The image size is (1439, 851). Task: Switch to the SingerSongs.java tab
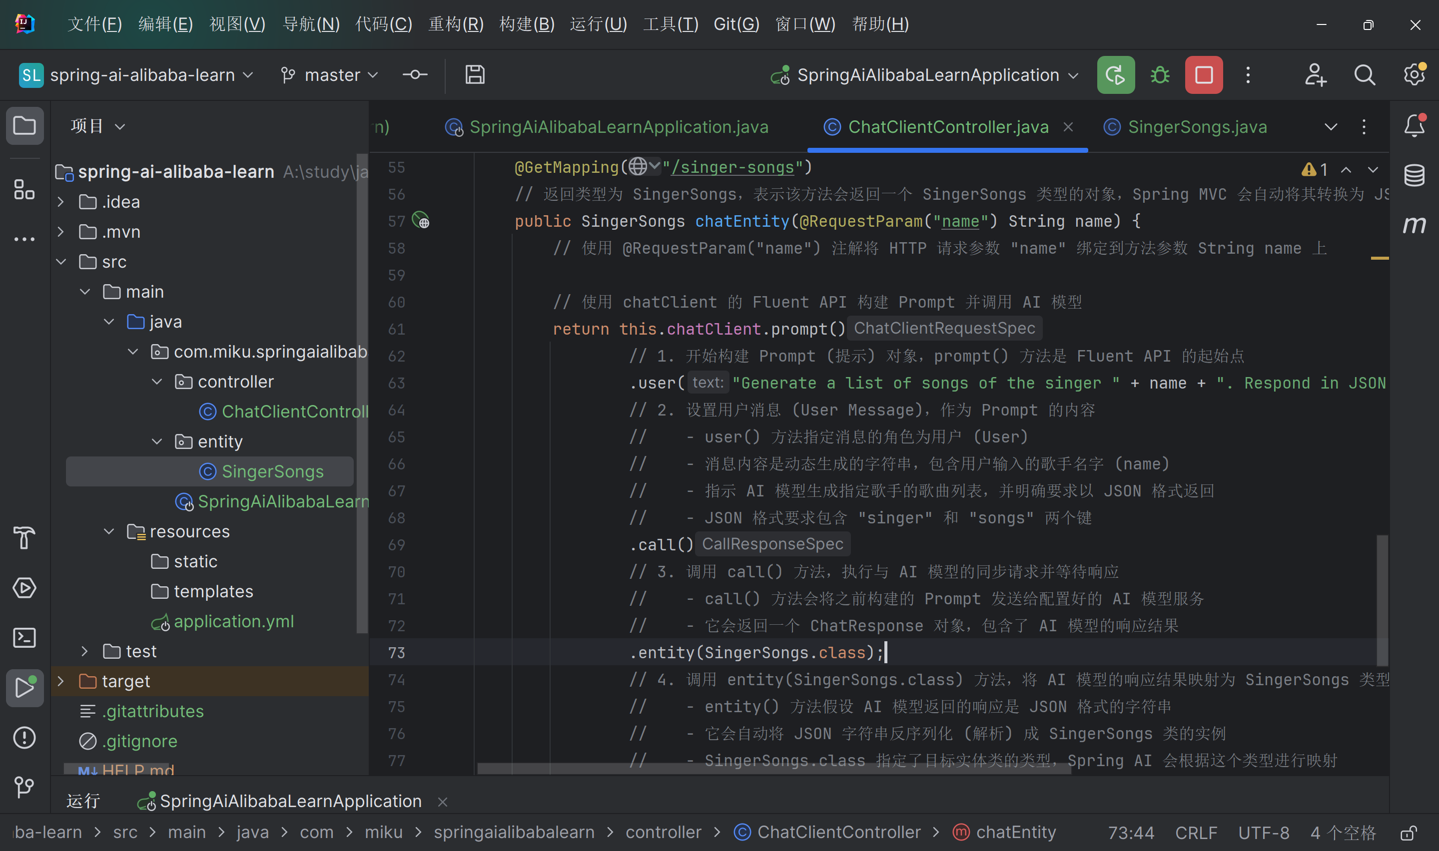point(1196,127)
